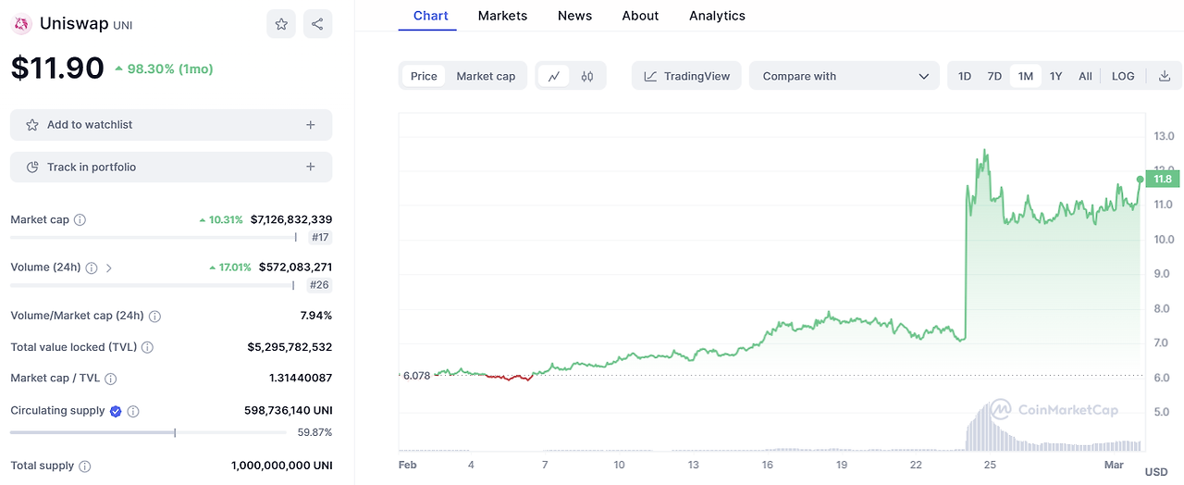
Task: Enable LOG scale on chart
Action: [1123, 76]
